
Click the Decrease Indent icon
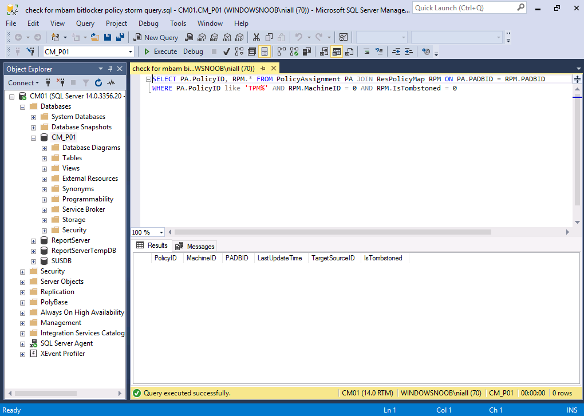point(396,51)
